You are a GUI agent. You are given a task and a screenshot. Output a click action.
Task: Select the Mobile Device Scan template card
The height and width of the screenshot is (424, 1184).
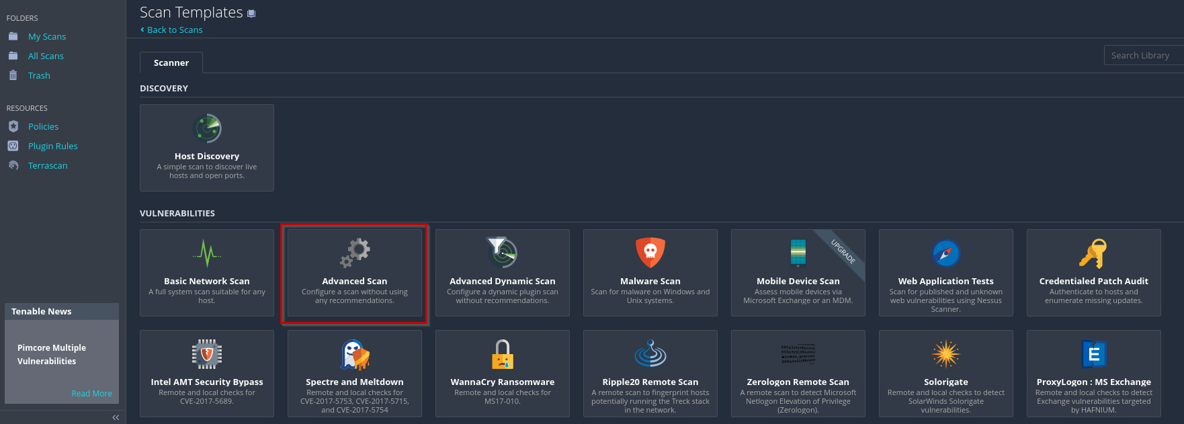798,273
